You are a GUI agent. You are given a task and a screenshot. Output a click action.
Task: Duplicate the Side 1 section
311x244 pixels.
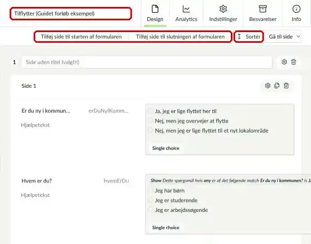tap(277, 86)
